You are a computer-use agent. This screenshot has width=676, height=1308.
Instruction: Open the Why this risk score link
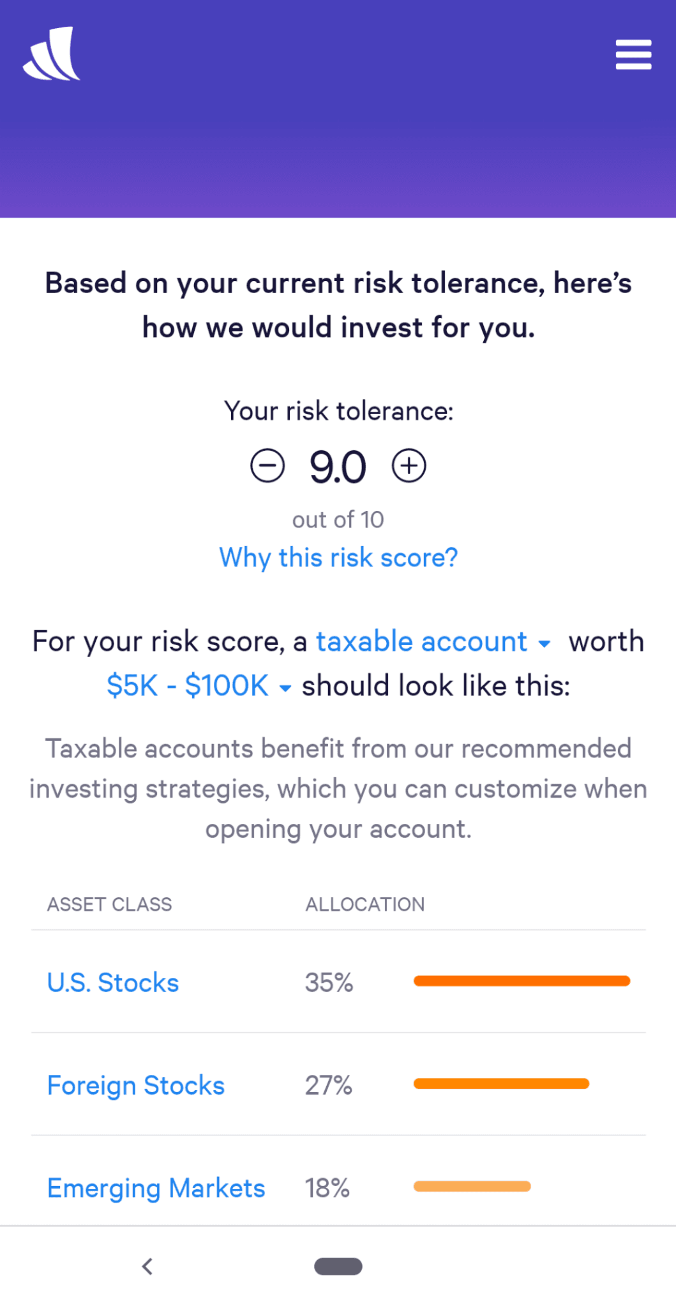(x=338, y=558)
